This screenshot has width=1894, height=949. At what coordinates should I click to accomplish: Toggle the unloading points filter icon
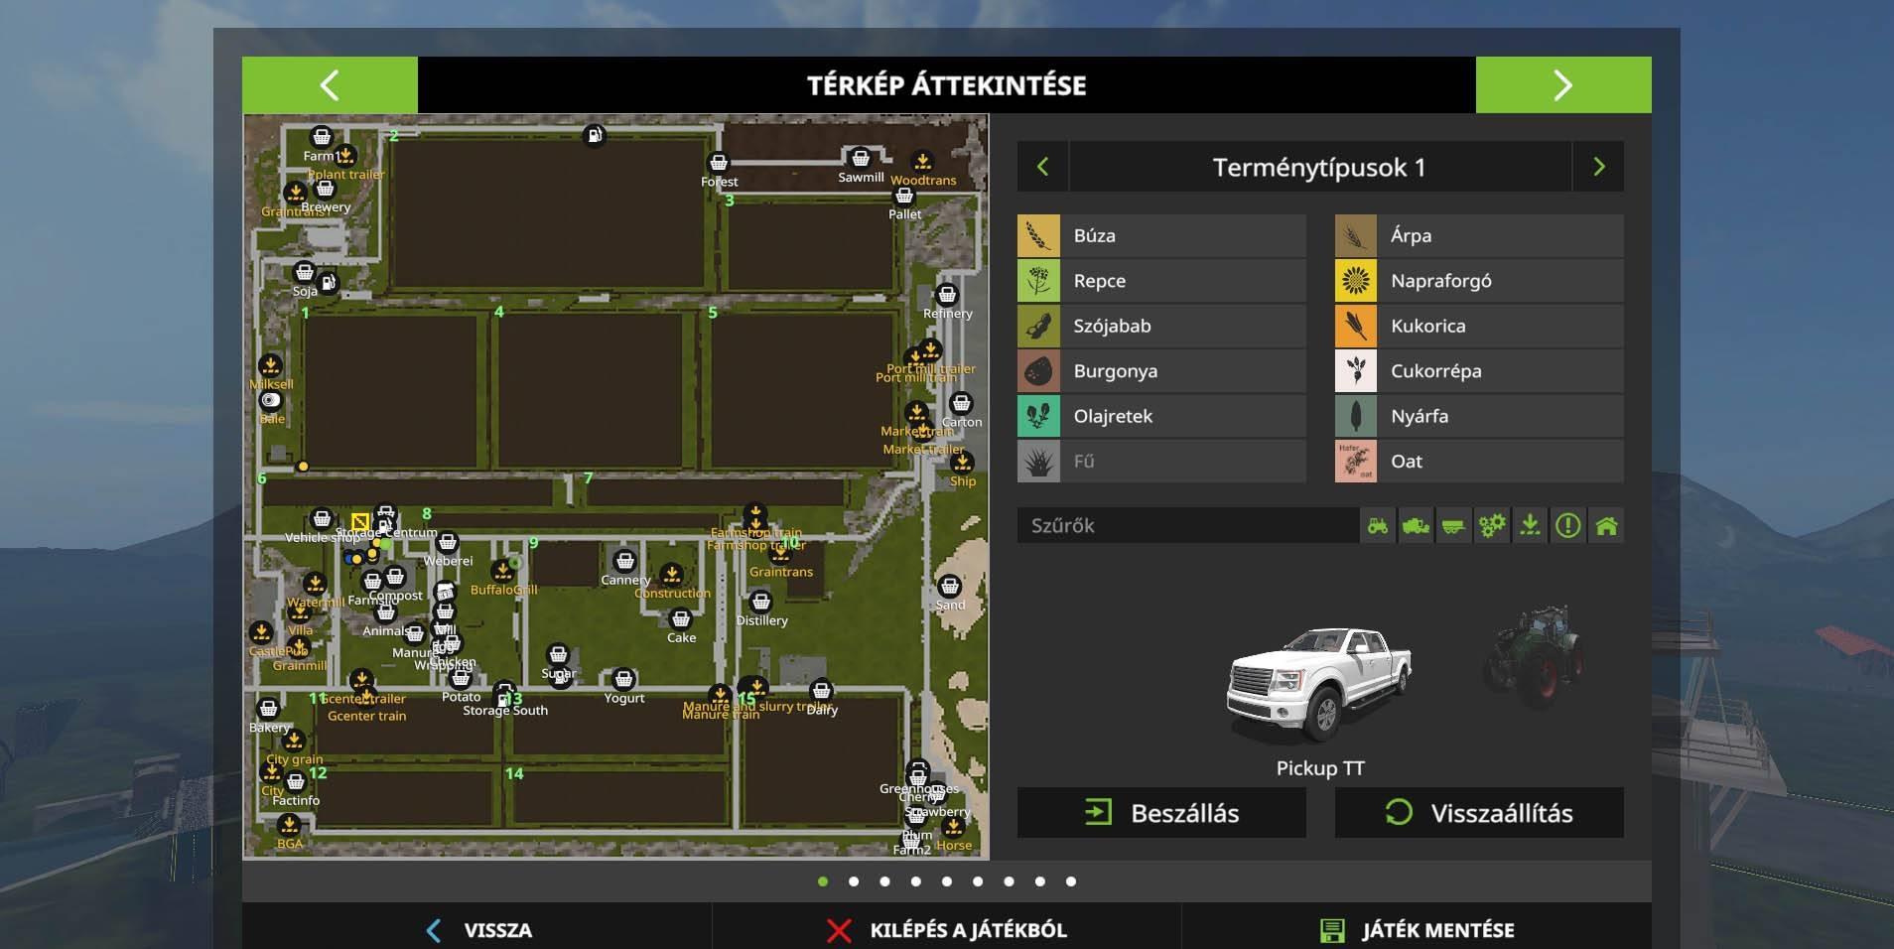(1530, 526)
